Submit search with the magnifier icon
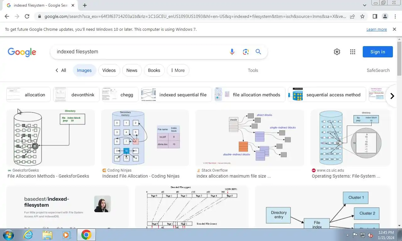The height and width of the screenshot is (241, 402). tap(258, 52)
